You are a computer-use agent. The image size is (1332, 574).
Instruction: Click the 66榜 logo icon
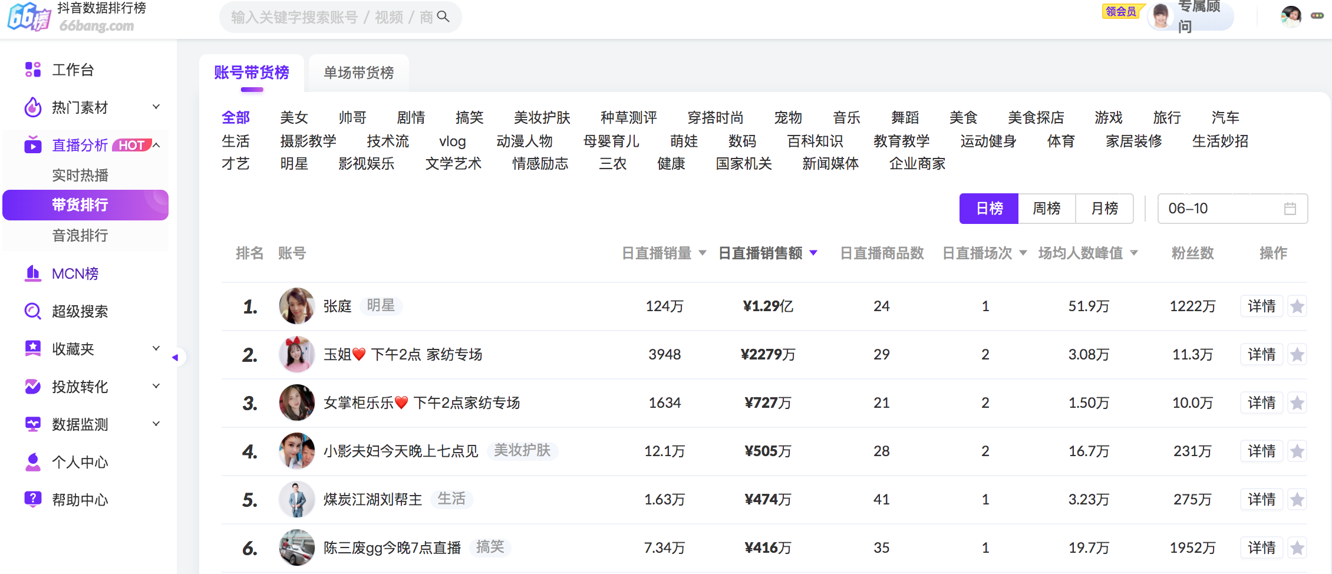click(x=29, y=17)
